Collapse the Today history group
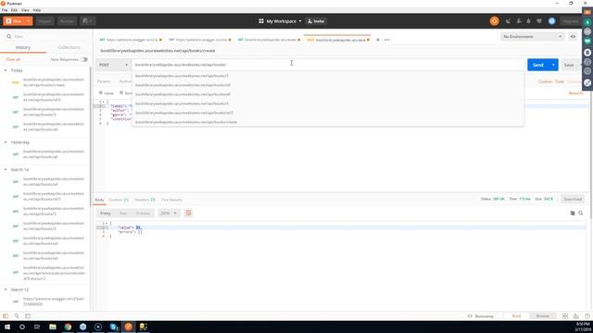 pos(6,70)
